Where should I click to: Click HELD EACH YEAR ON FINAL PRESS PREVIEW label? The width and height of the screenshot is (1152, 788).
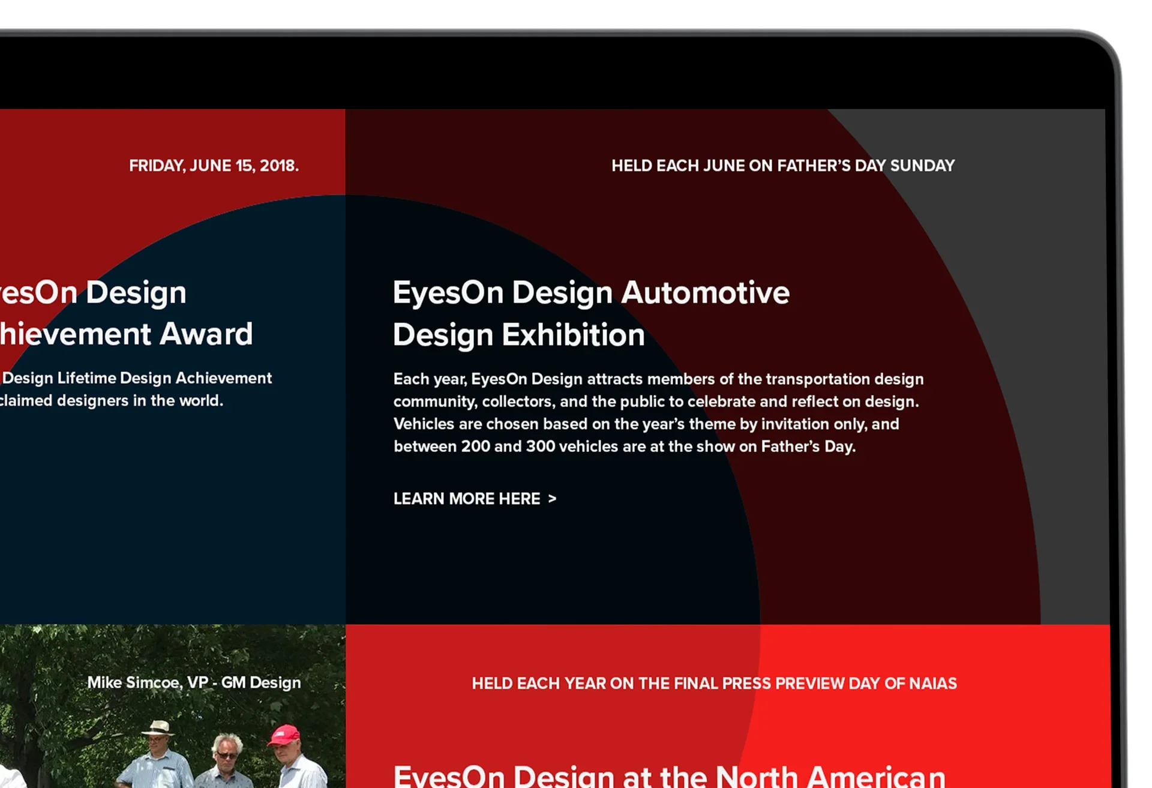point(714,684)
